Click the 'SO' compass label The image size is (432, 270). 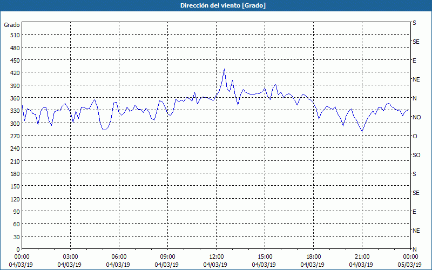pos(416,155)
